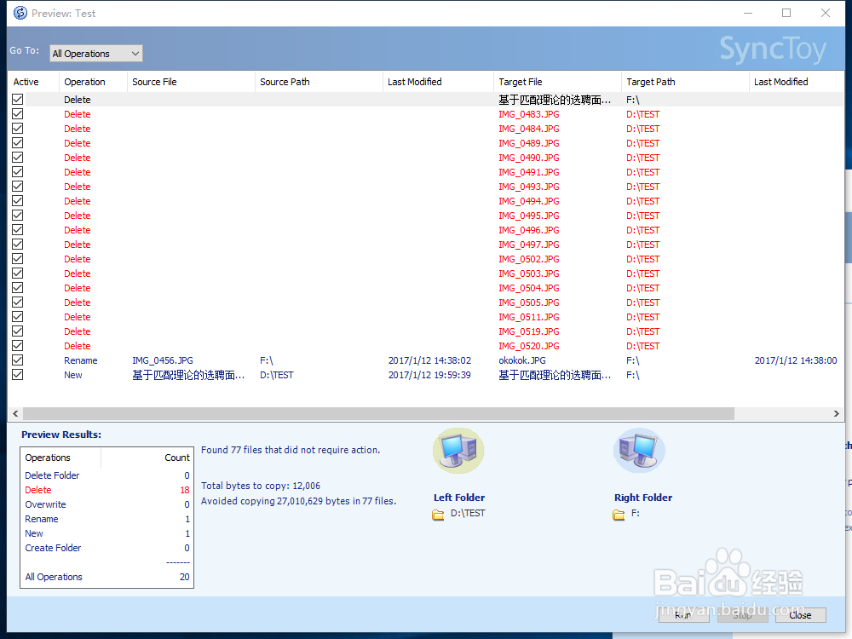The width and height of the screenshot is (852, 639).
Task: Click the Operations header in results table
Action: click(48, 458)
